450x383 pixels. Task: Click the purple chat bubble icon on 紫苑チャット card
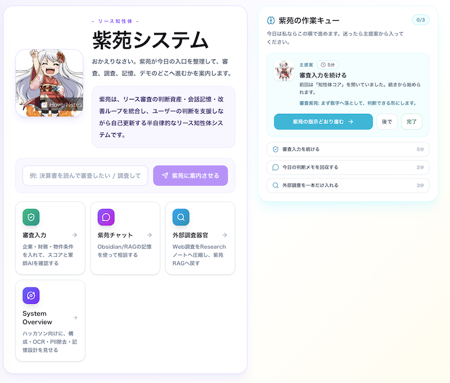106,217
